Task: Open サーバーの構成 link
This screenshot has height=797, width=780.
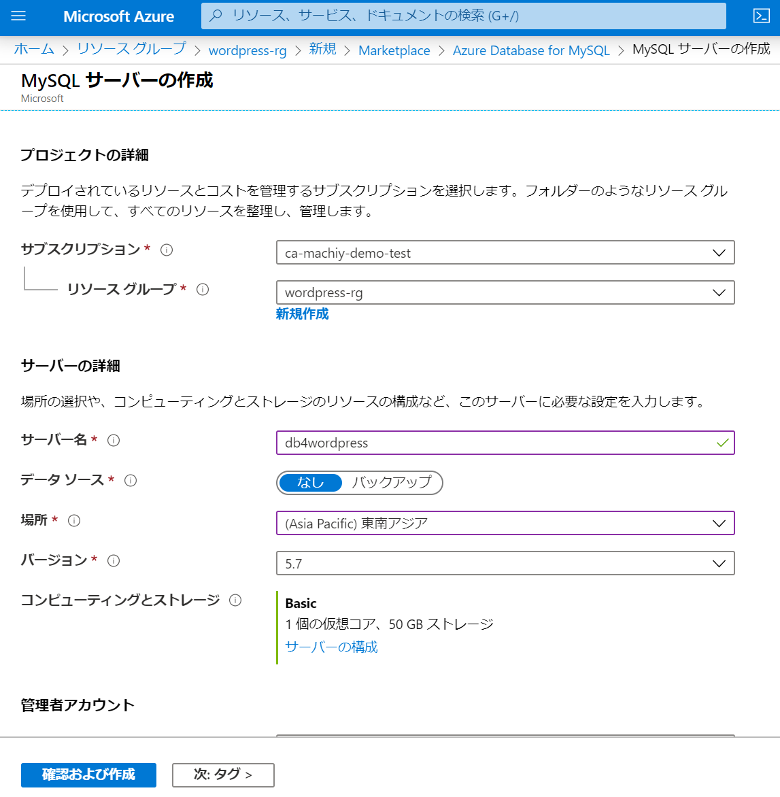Action: click(331, 647)
